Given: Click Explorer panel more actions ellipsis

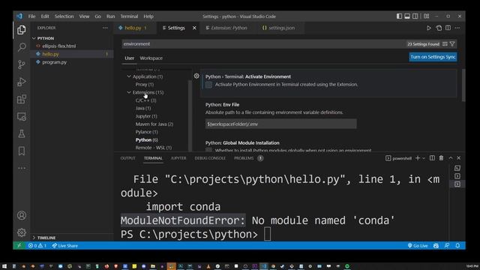Looking at the screenshot, I should tap(105, 28).
